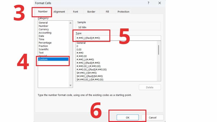
Task: Click the Type format code field
Action: point(118,38)
